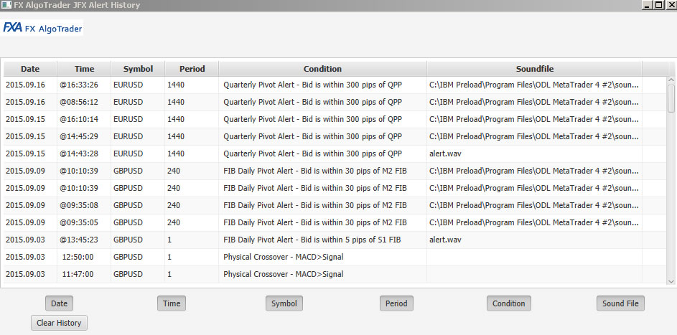Viewport: 677px width, 335px height.
Task: Click the Symbol sort button
Action: (x=284, y=303)
